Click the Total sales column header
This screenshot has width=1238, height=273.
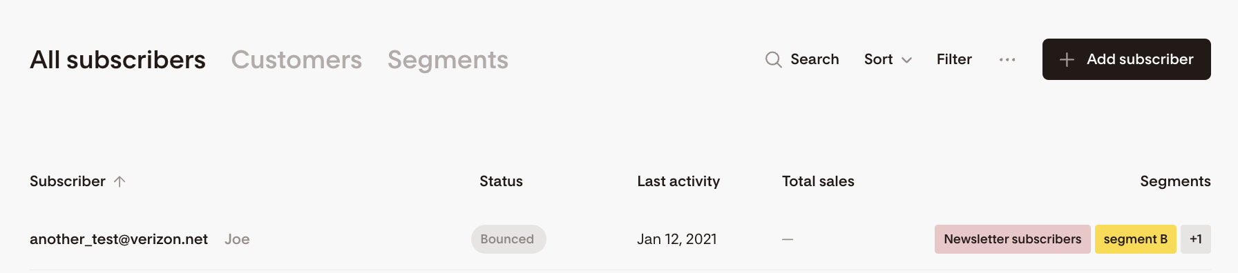pos(818,181)
